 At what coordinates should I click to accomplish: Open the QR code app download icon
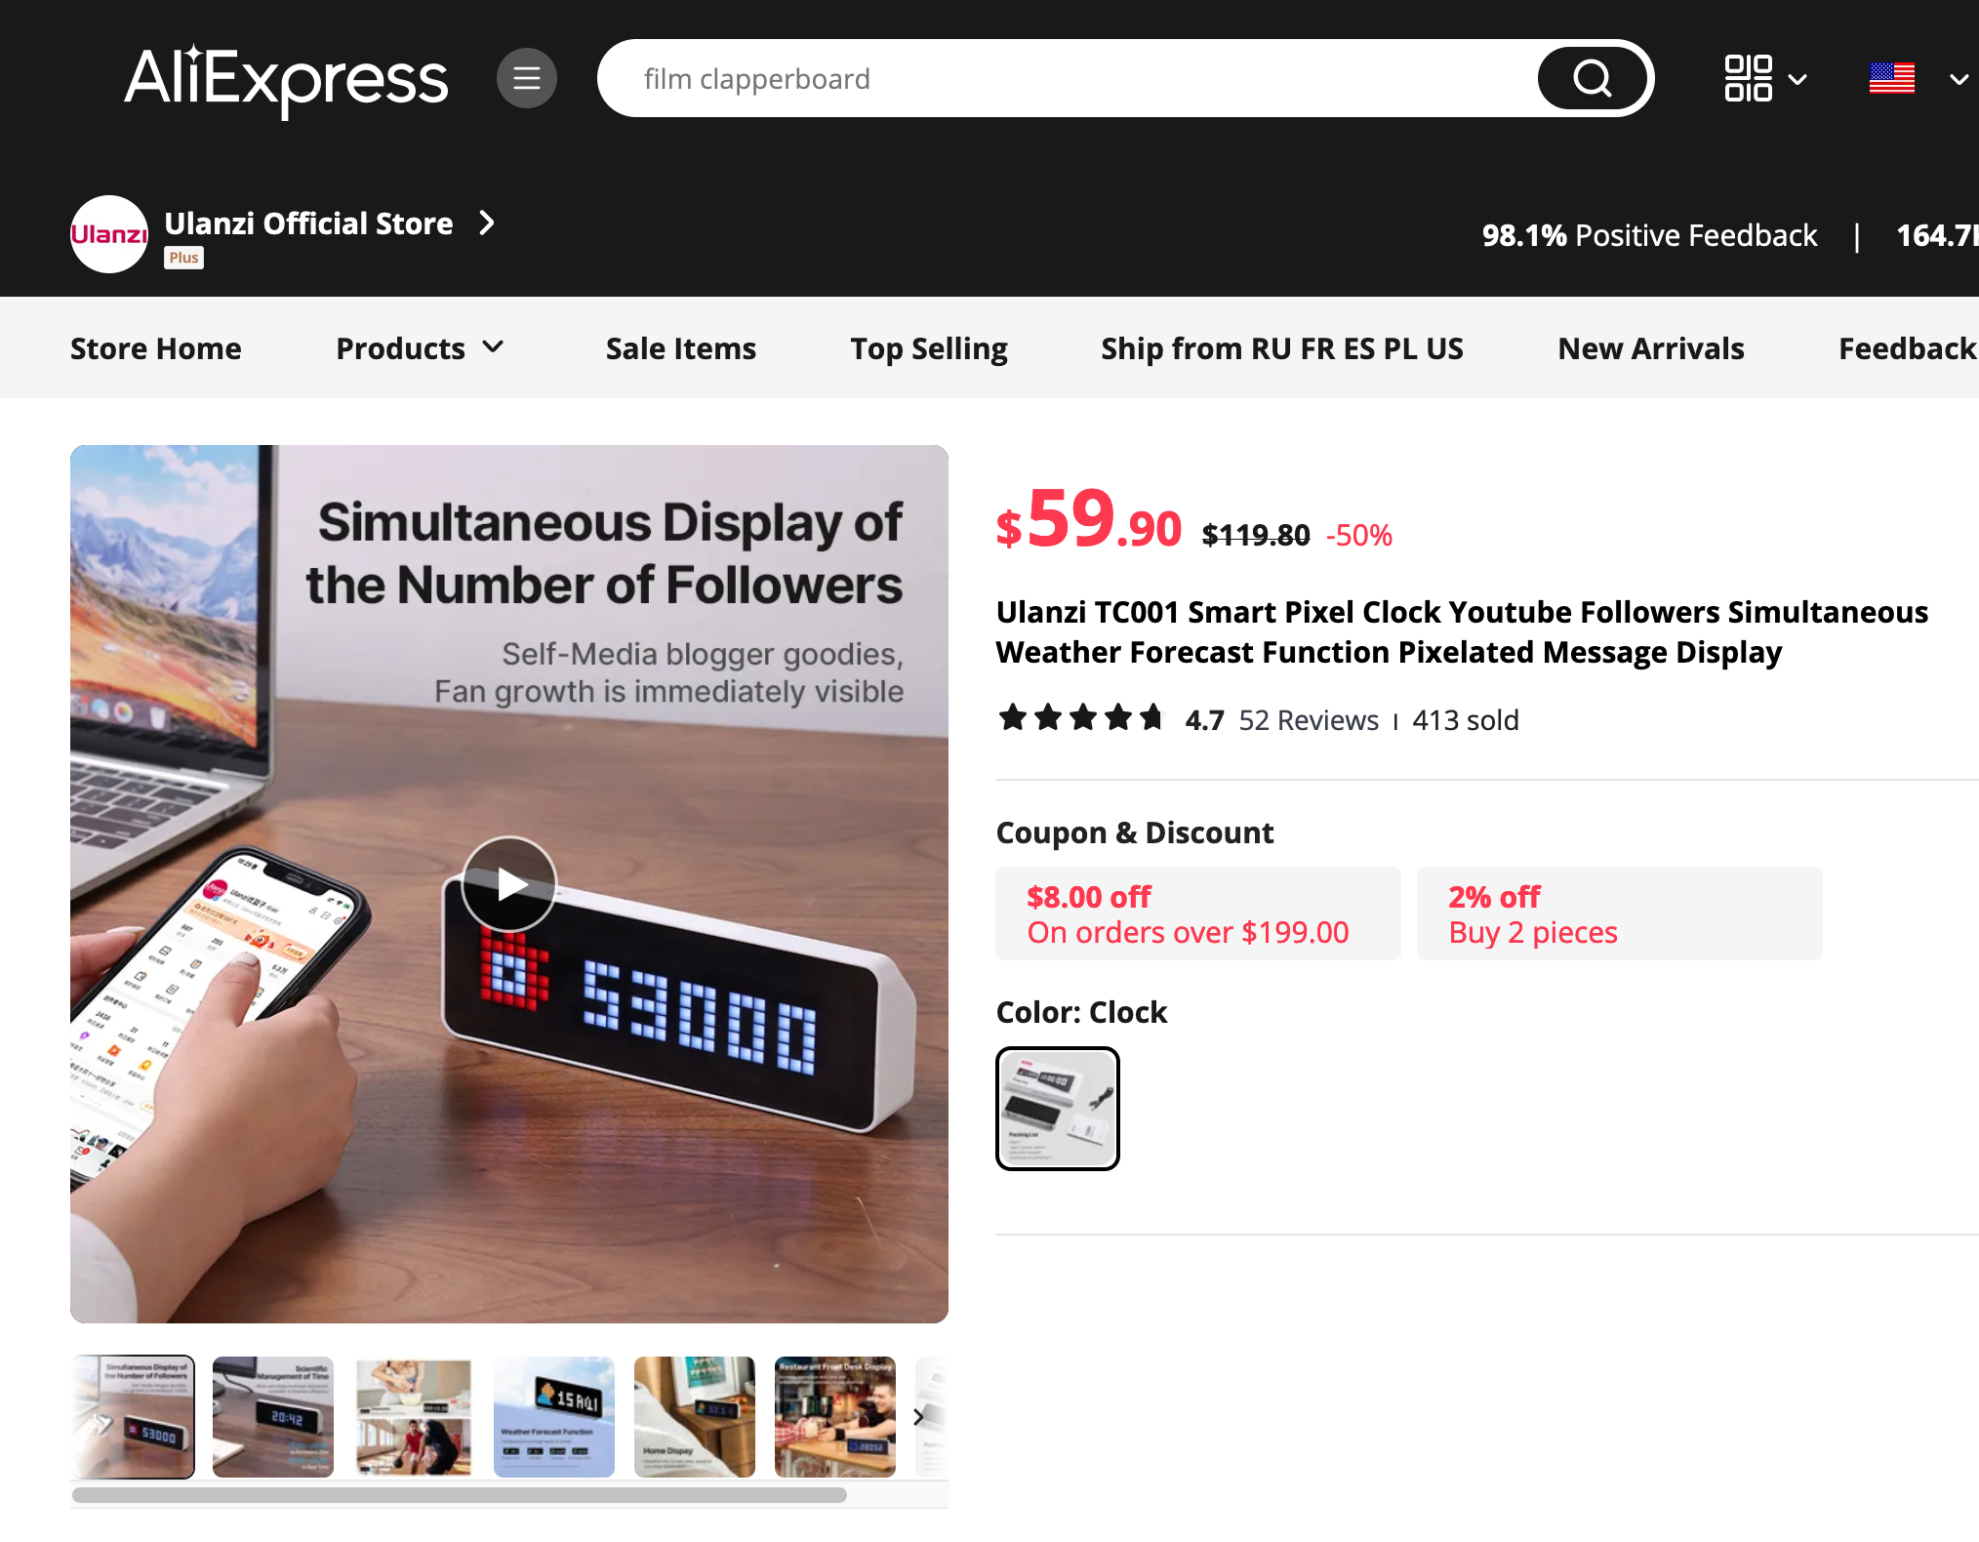pyautogui.click(x=1748, y=78)
